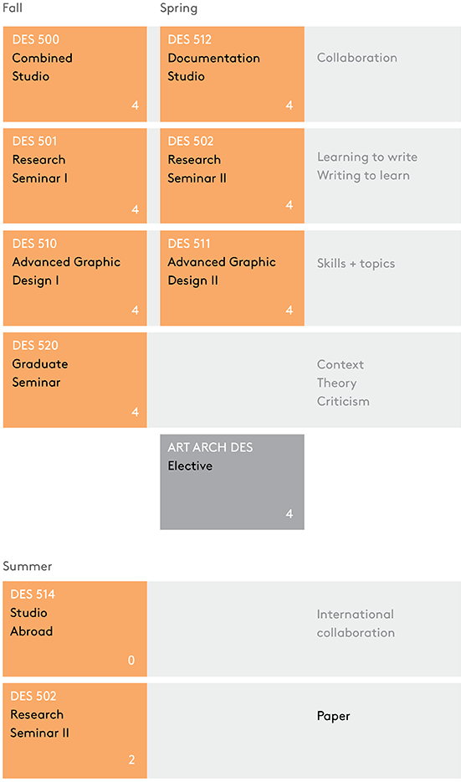Select the Summer heading
461x782 pixels.
(x=28, y=566)
